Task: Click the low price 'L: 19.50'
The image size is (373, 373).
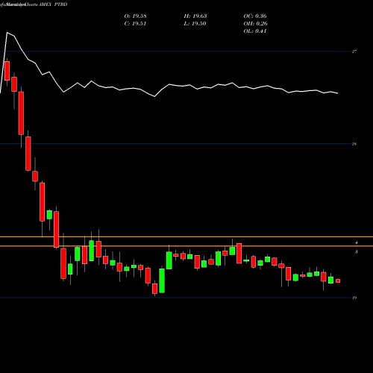Action: [x=195, y=24]
